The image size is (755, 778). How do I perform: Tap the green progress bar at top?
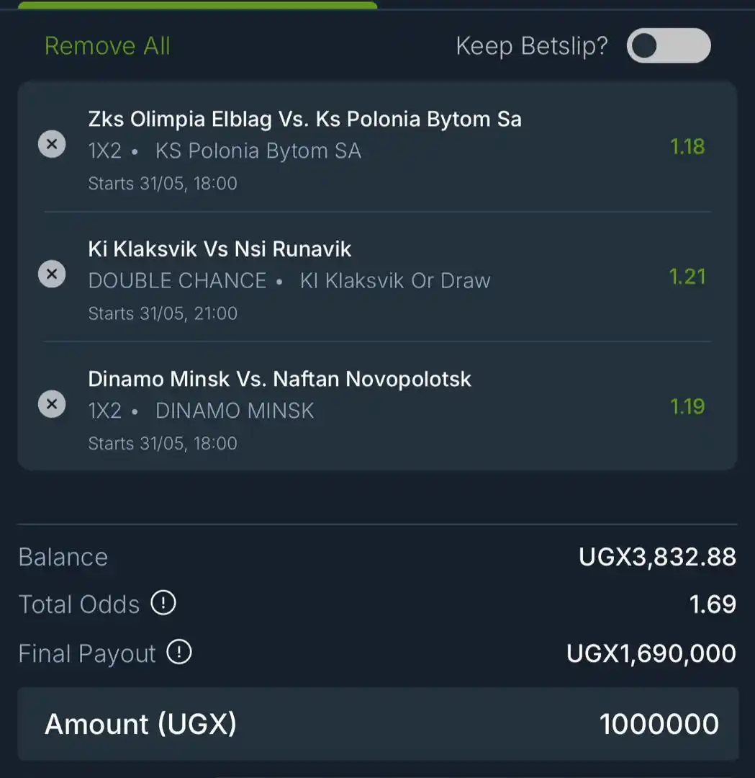pos(197,5)
